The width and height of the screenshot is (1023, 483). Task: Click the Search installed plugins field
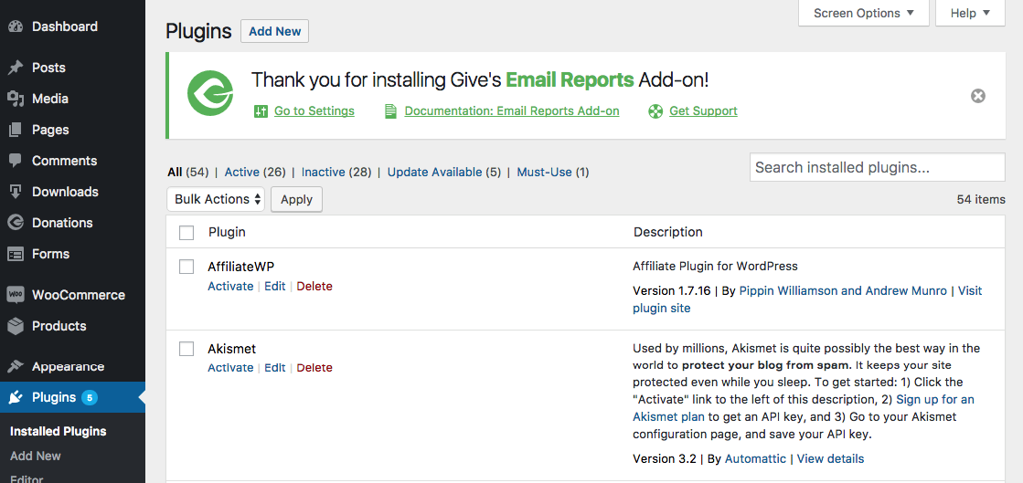pyautogui.click(x=878, y=167)
